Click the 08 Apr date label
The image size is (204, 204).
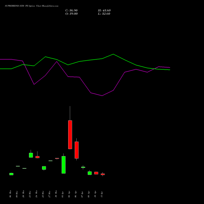[89, 194]
